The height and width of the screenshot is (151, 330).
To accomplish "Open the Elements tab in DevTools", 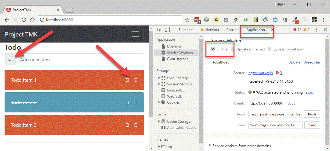I will [x=186, y=30].
